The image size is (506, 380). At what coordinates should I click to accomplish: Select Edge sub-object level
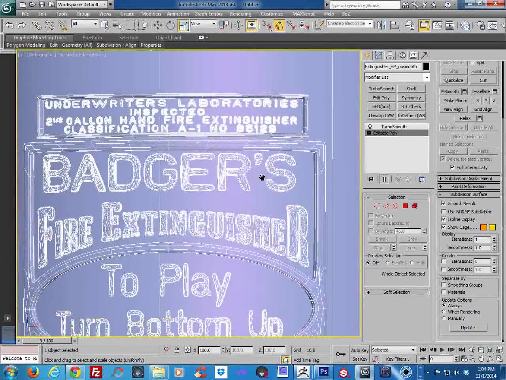pyautogui.click(x=386, y=206)
